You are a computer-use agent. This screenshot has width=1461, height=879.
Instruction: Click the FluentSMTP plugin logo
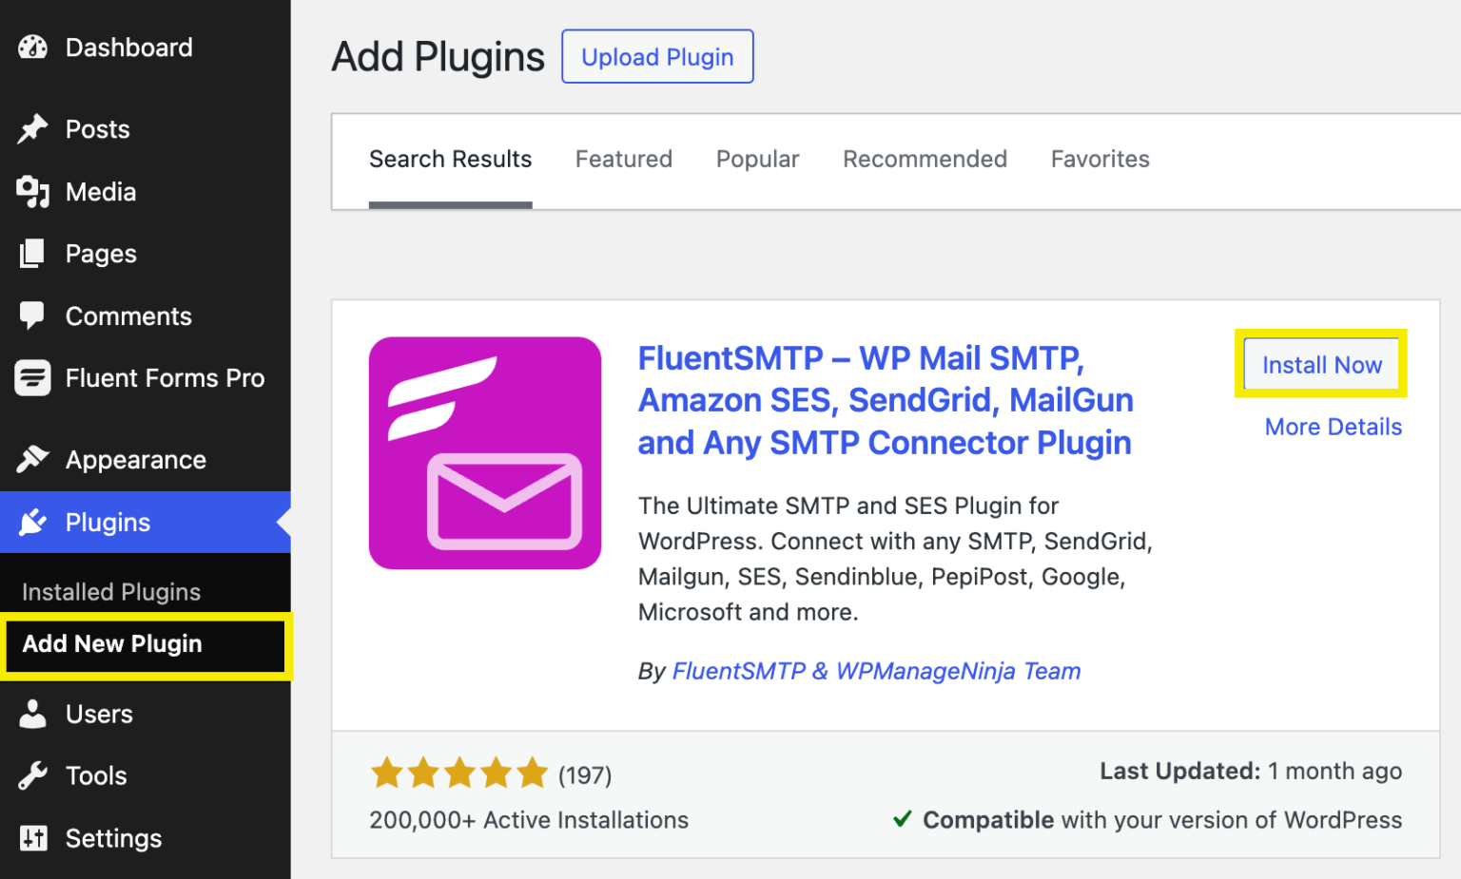point(485,453)
